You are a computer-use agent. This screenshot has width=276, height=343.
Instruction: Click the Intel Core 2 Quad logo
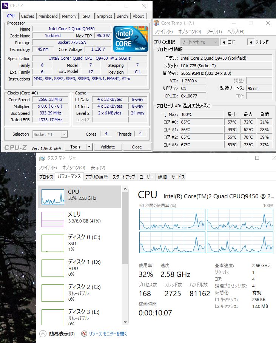coord(131,39)
